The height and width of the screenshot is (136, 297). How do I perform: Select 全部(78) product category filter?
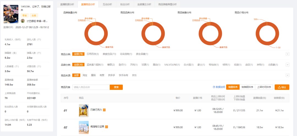tap(78, 54)
